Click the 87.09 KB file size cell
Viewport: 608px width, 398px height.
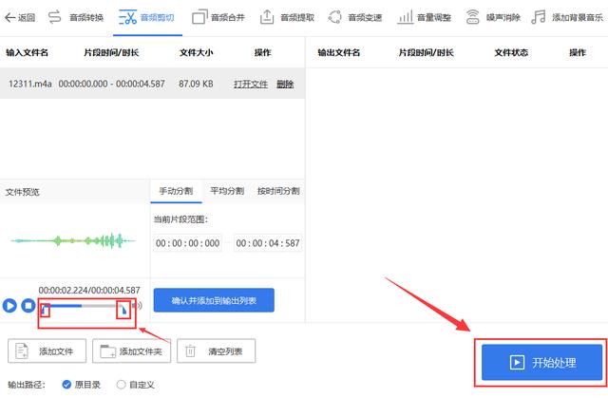tap(196, 84)
